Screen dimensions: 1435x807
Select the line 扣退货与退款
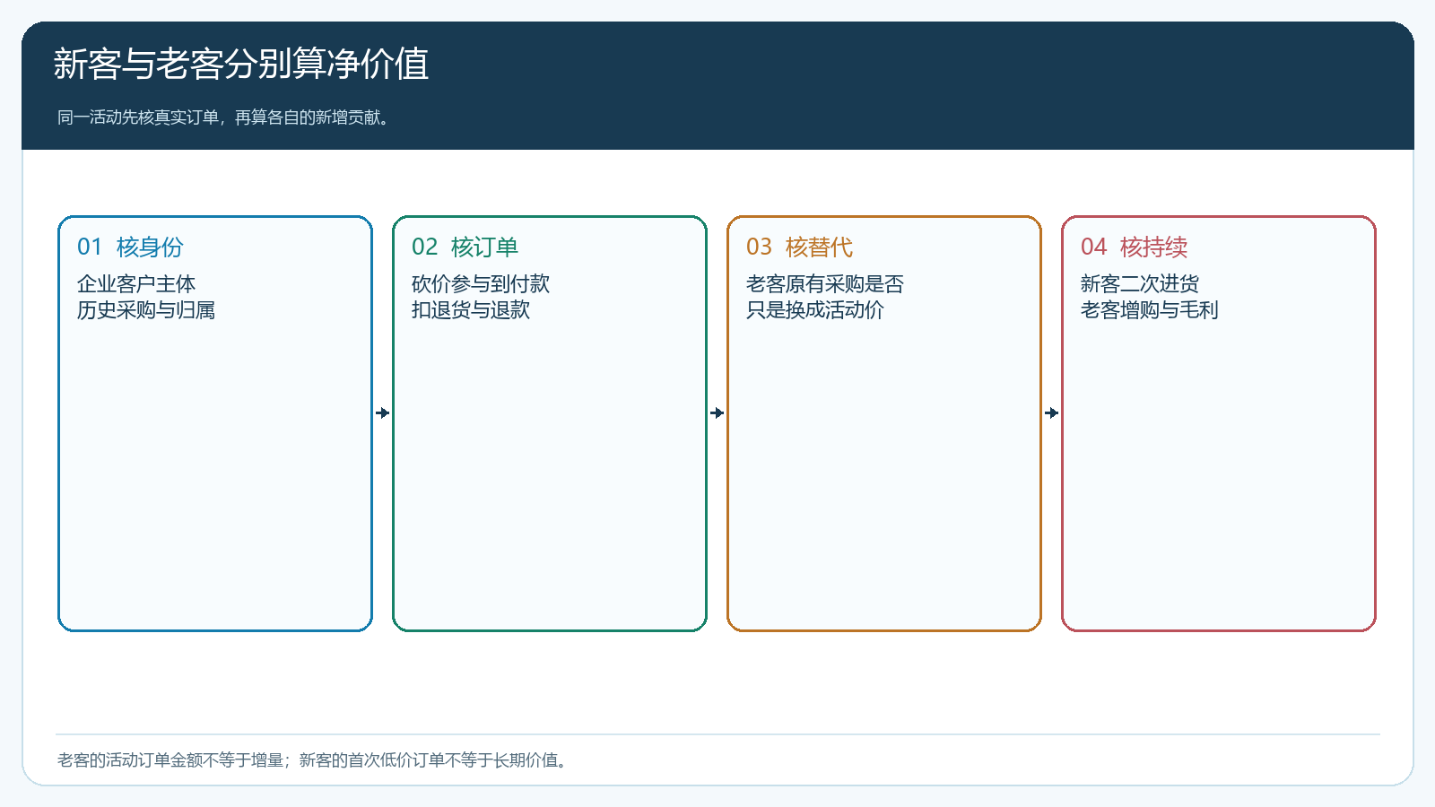pos(471,310)
